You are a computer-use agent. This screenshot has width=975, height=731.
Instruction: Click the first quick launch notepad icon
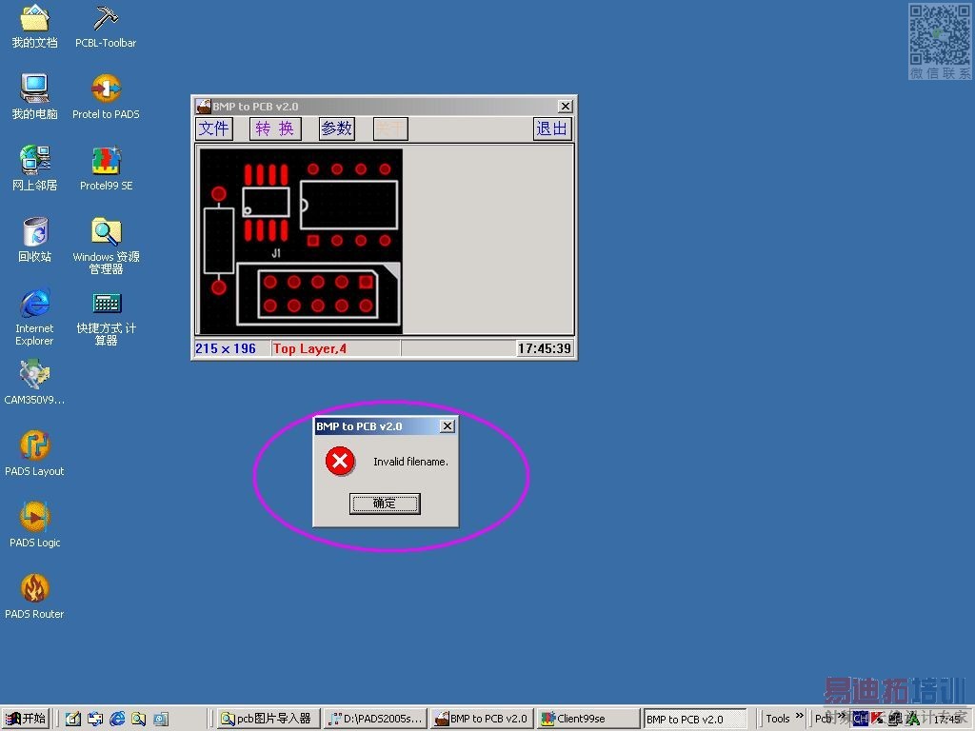(73, 720)
